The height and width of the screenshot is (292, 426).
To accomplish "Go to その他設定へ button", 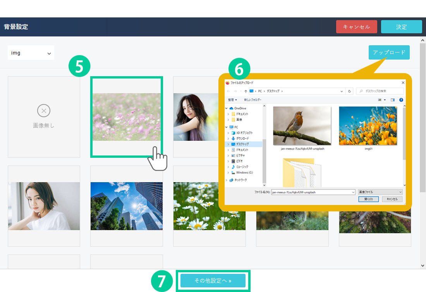I will (213, 281).
